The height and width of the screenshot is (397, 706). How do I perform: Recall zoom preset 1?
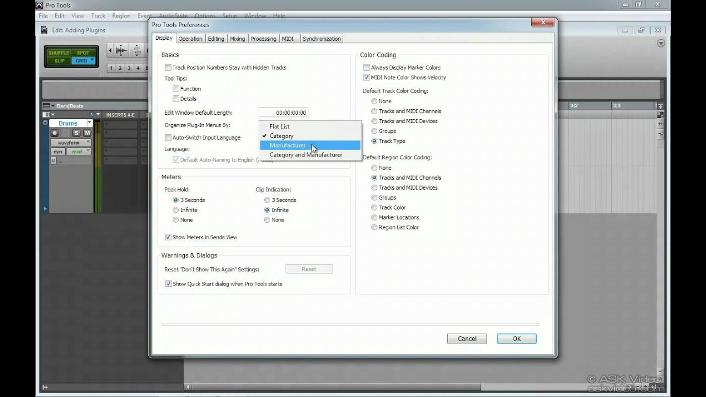[x=111, y=68]
